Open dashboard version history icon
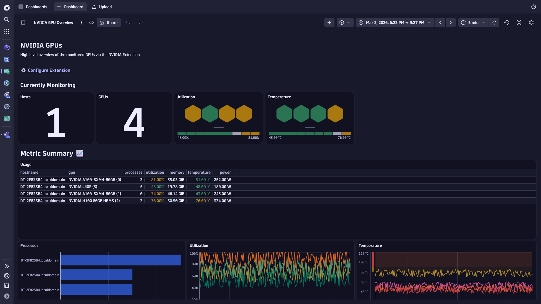541x304 pixels. coord(507,23)
